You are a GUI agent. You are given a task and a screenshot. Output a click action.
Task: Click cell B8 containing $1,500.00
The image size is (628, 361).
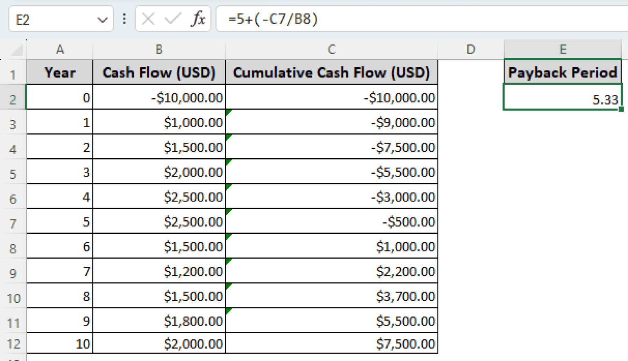159,246
